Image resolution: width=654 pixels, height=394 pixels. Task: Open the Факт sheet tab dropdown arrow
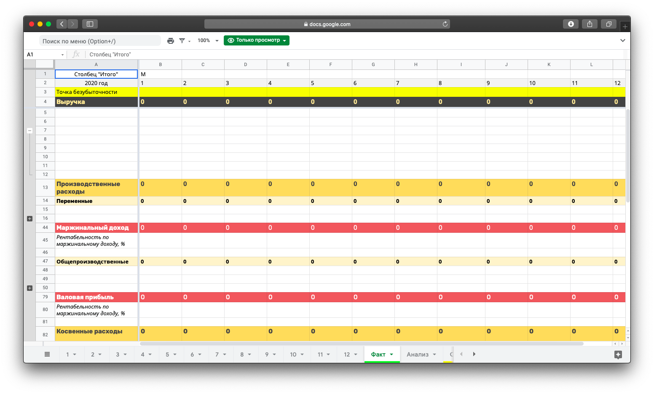pos(391,354)
